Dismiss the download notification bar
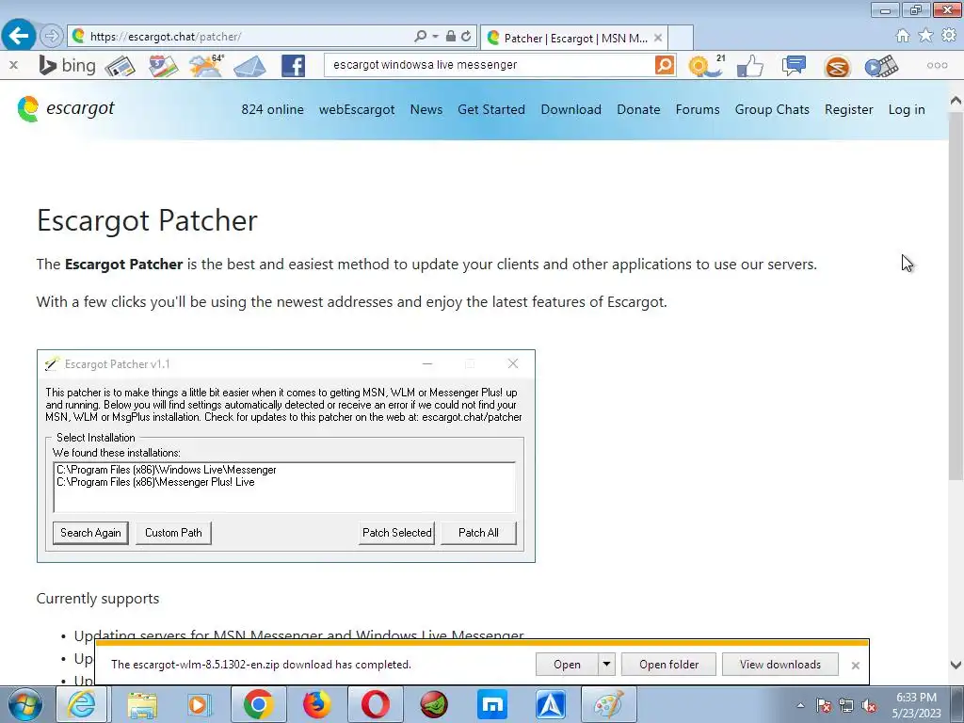Screen dimensions: 964x723 pos(855,666)
